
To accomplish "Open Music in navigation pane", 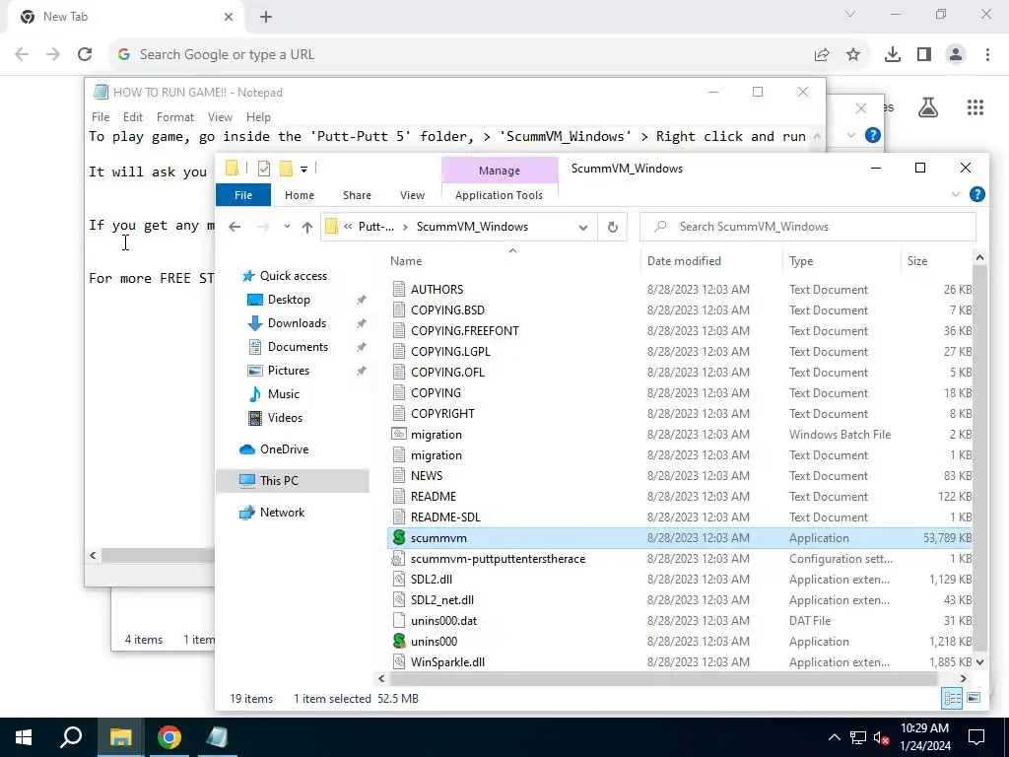I will tap(283, 394).
